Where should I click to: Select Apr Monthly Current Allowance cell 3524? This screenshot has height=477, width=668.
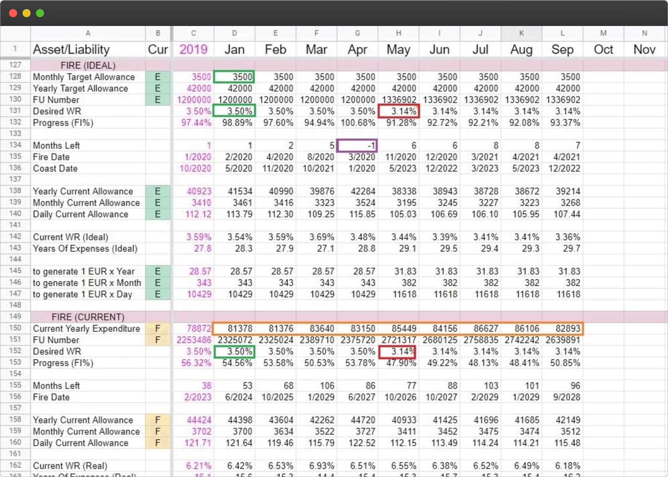point(358,203)
